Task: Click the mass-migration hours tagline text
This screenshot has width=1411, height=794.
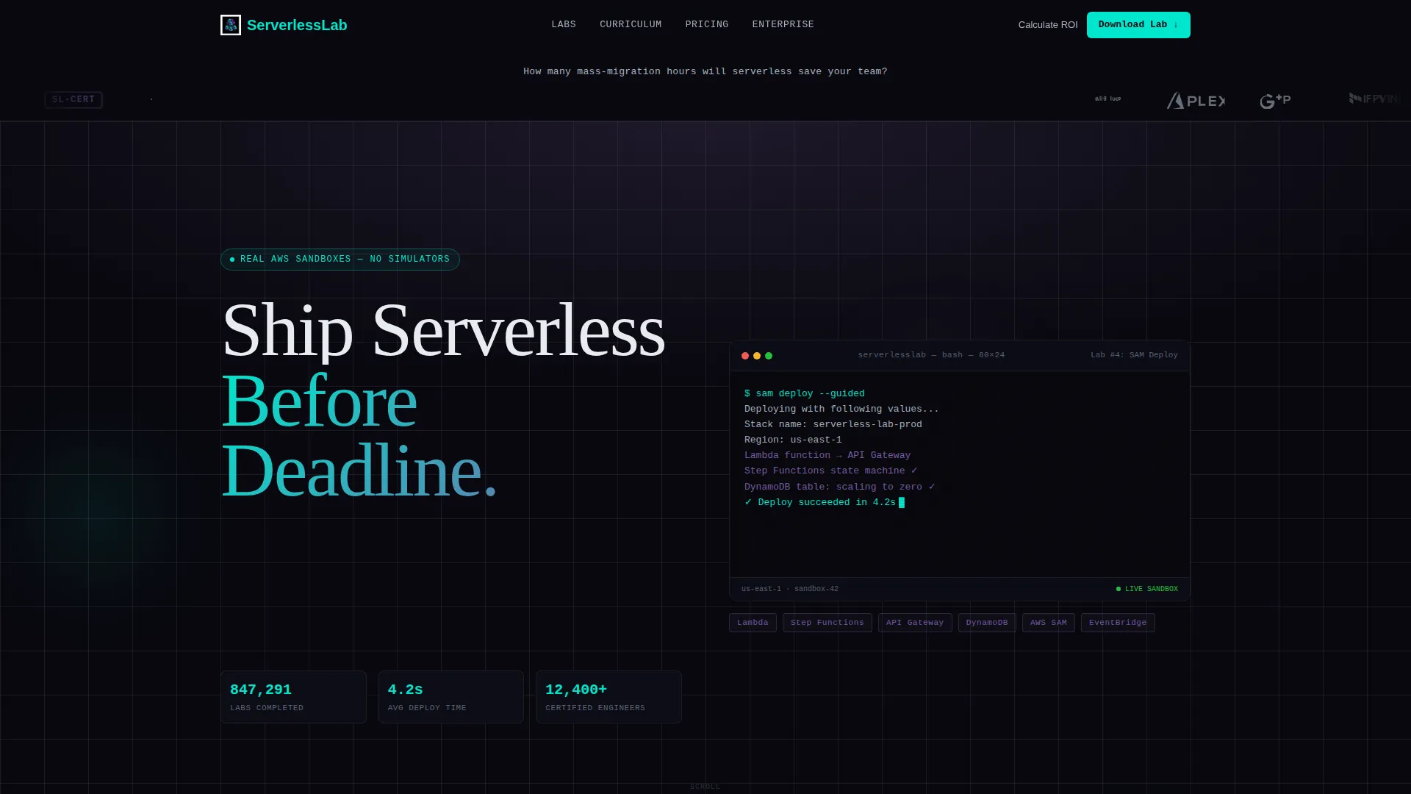Action: pyautogui.click(x=705, y=71)
